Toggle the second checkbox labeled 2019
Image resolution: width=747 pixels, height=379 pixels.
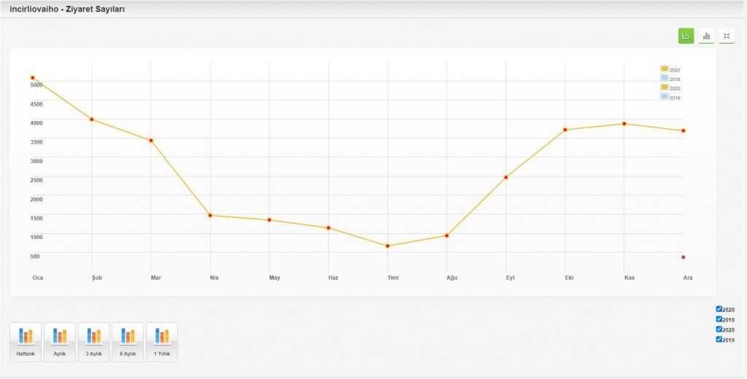pos(719,319)
